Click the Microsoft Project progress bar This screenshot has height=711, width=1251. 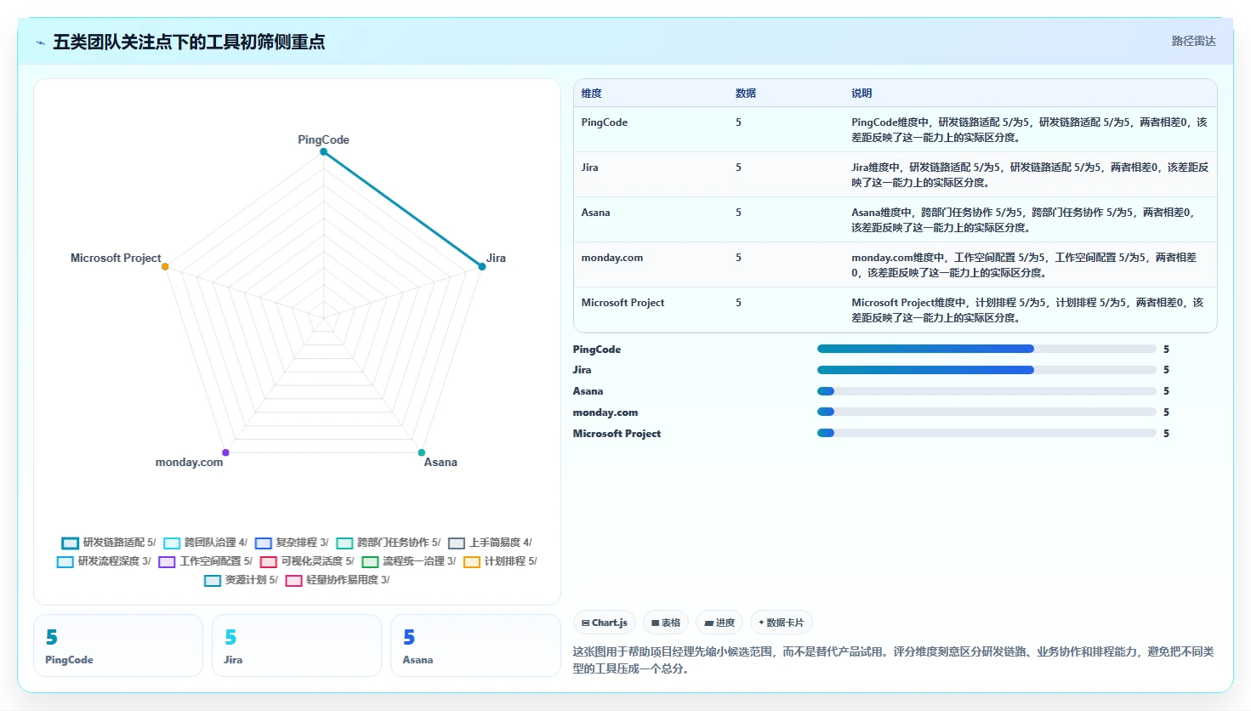pos(987,433)
